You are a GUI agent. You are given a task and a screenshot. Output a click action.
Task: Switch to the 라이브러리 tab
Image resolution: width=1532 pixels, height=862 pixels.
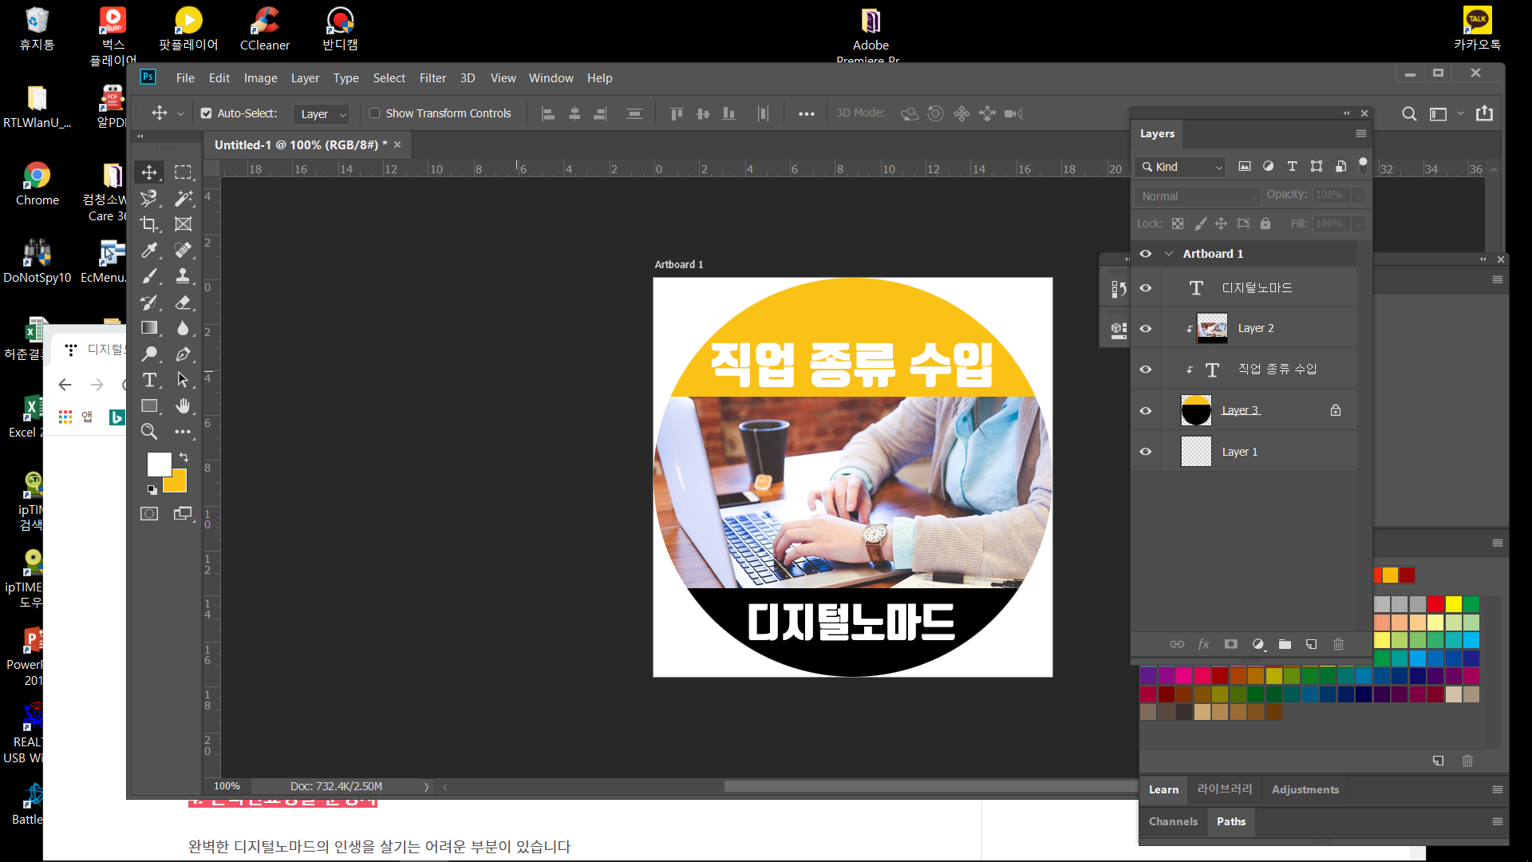pyautogui.click(x=1225, y=789)
